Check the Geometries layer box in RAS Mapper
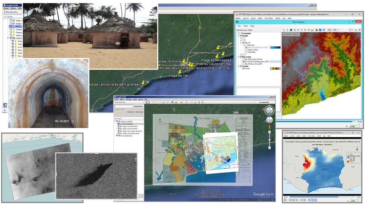The height and width of the screenshot is (205, 365). 241,33
